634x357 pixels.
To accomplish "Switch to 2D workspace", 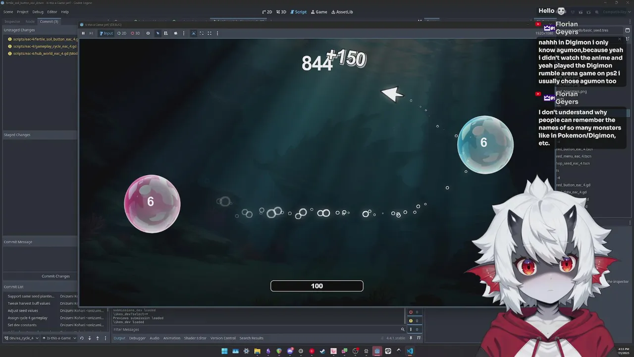I will (x=267, y=12).
